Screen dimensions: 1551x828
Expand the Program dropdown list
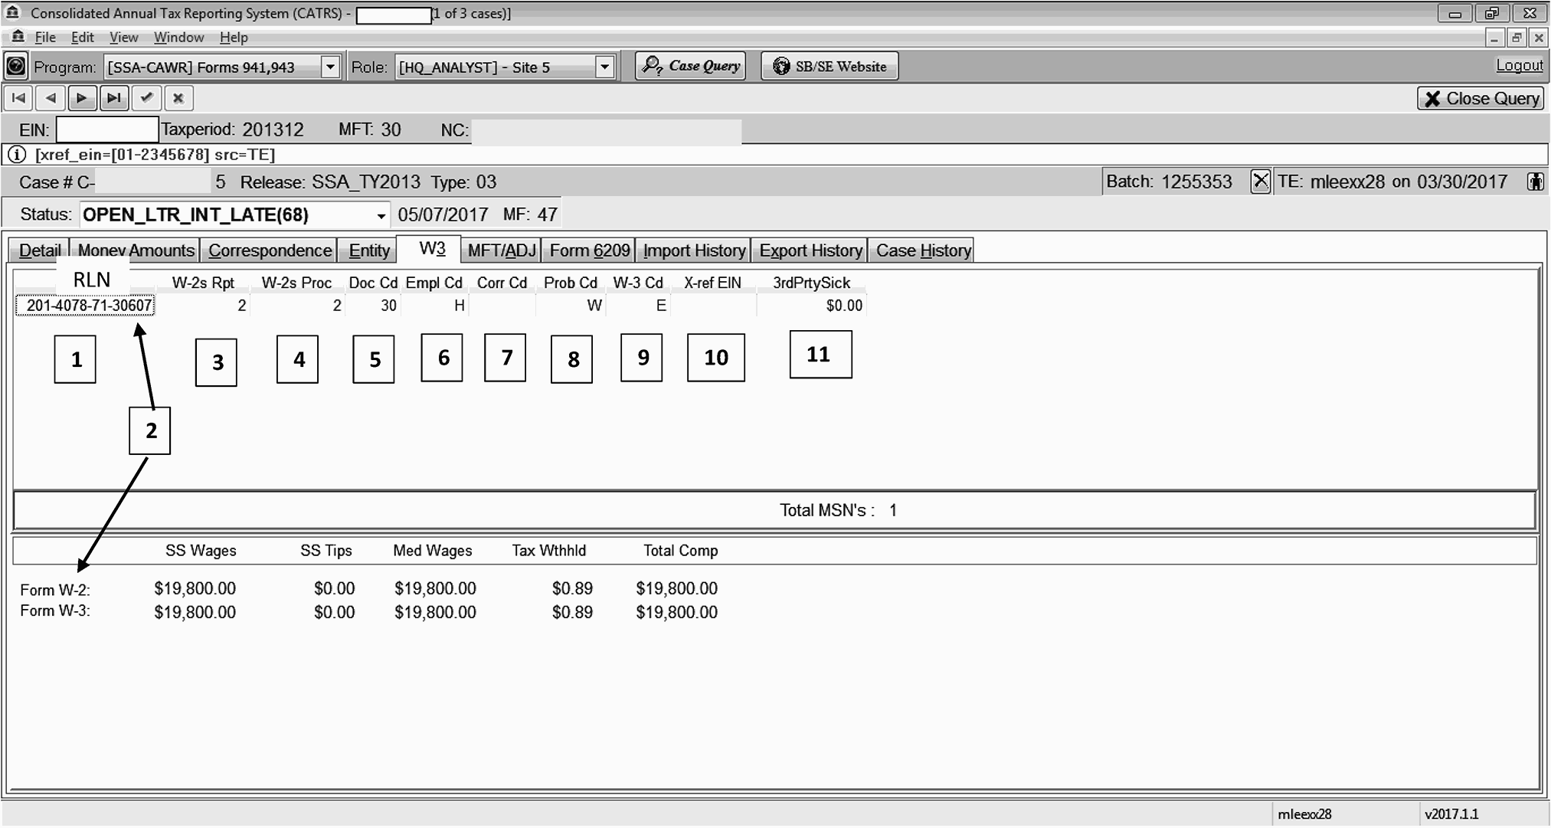coord(330,67)
